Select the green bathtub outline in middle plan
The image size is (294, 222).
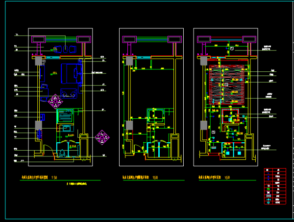pyautogui.click(x=156, y=116)
